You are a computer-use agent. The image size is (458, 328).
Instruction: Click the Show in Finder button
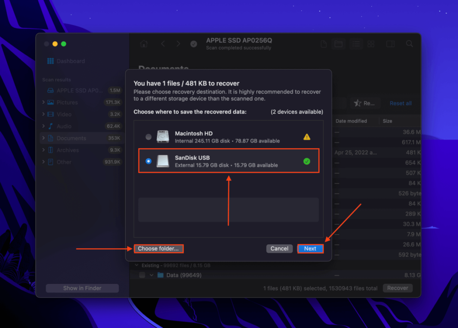(82, 288)
